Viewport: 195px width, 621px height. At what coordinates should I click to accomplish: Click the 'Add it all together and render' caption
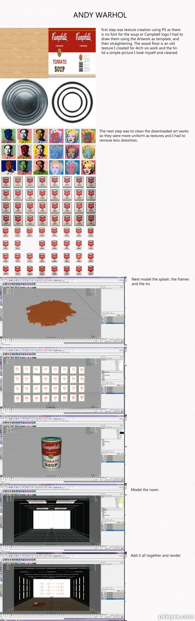[x=156, y=555]
